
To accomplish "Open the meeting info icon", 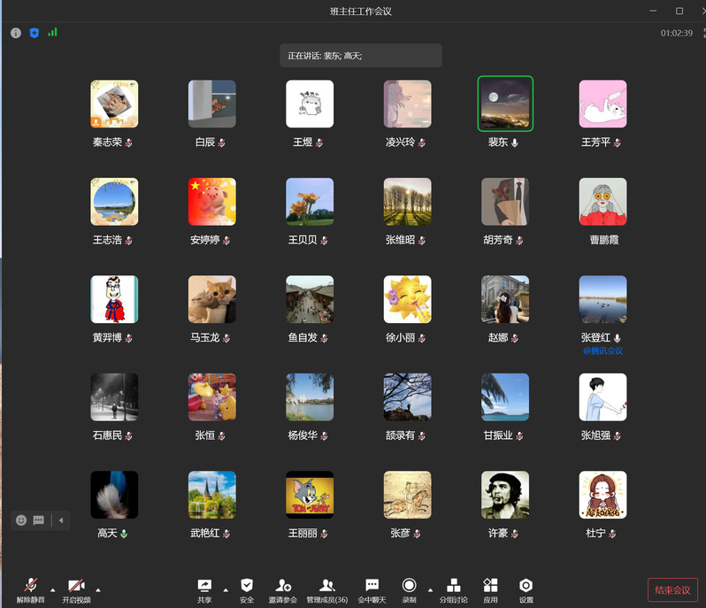I will pyautogui.click(x=16, y=33).
